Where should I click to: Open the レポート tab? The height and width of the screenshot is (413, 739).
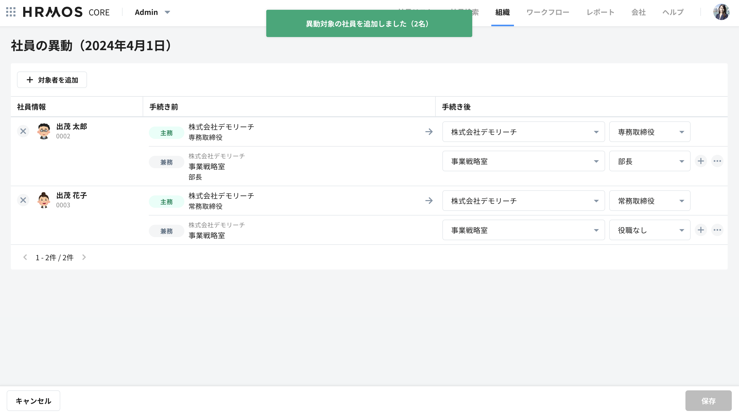(x=600, y=12)
